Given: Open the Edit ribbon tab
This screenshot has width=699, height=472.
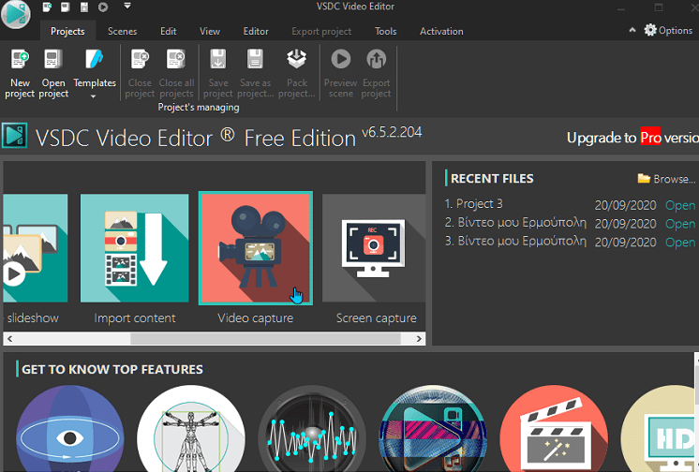Looking at the screenshot, I should [168, 31].
